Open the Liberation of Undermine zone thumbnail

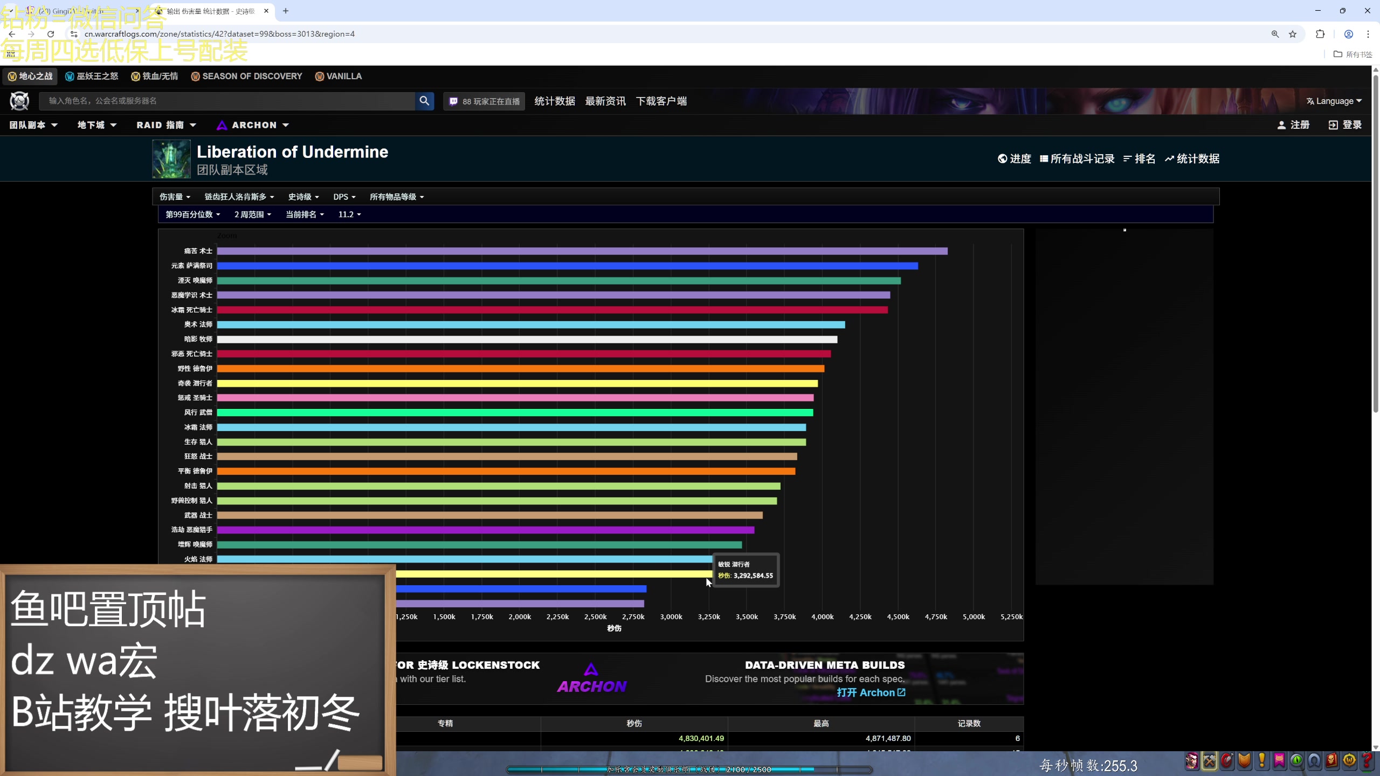coord(171,159)
